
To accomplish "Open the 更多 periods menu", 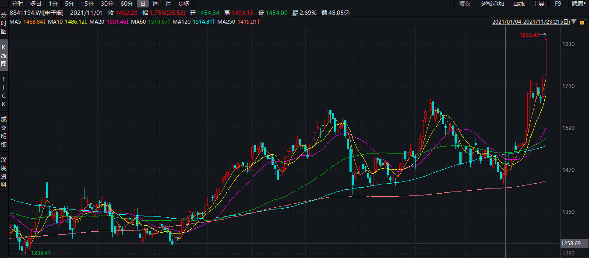I will click(x=184, y=3).
